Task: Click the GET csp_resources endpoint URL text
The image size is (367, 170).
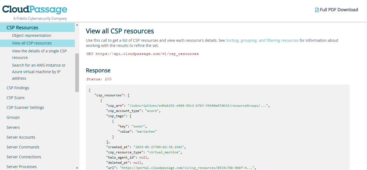Action: (x=142, y=54)
